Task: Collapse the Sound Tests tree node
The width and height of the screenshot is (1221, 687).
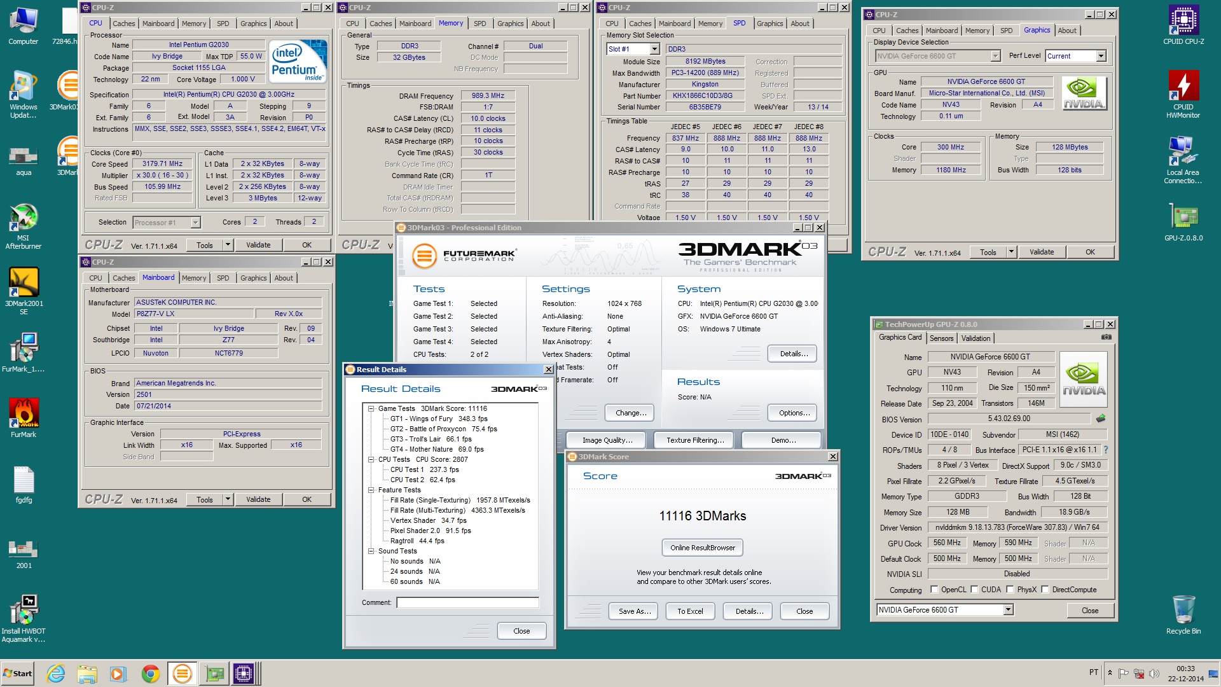Action: click(x=371, y=551)
